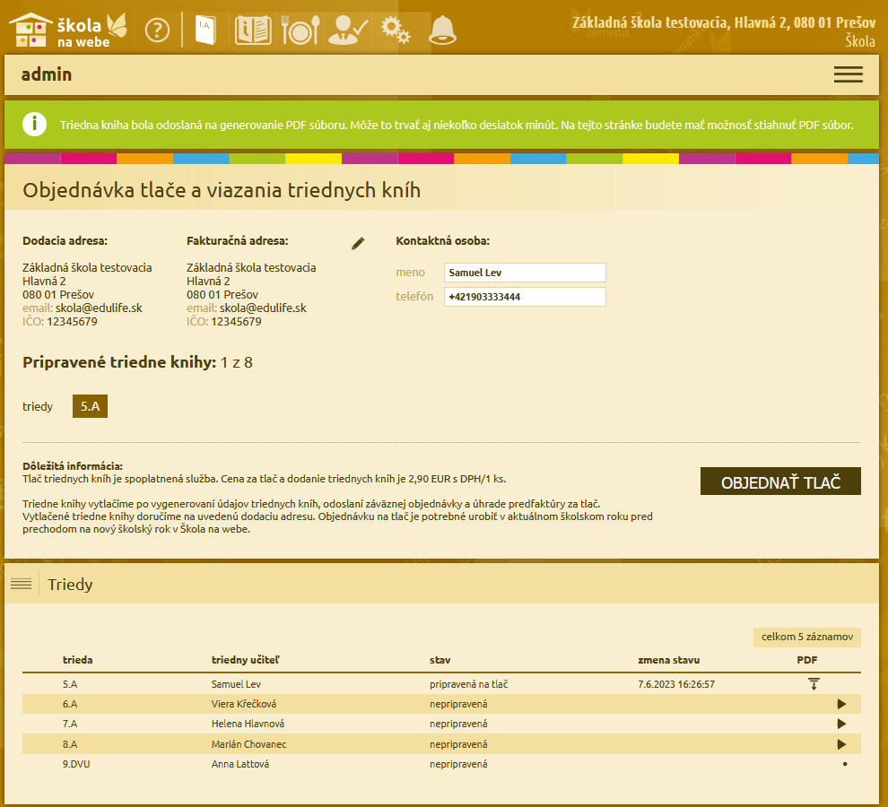Open the notifications bell icon

(442, 30)
